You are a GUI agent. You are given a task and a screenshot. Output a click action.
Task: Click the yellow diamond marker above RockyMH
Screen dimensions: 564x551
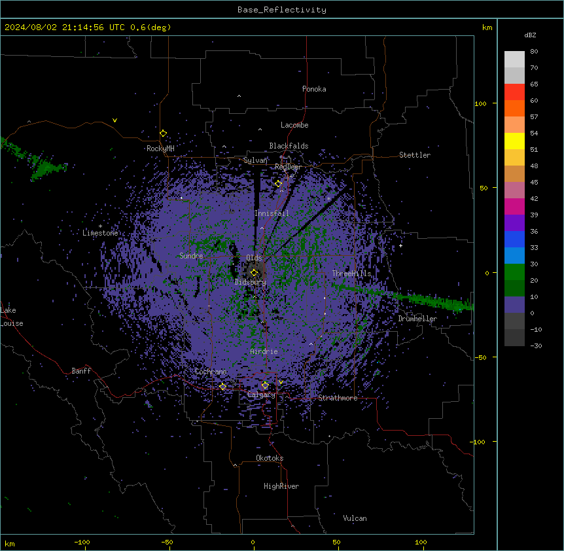tap(164, 133)
